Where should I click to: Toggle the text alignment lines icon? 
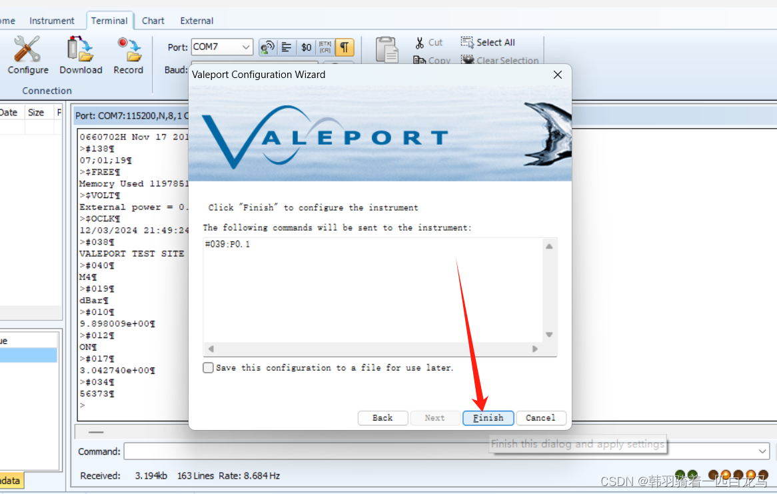[x=287, y=47]
